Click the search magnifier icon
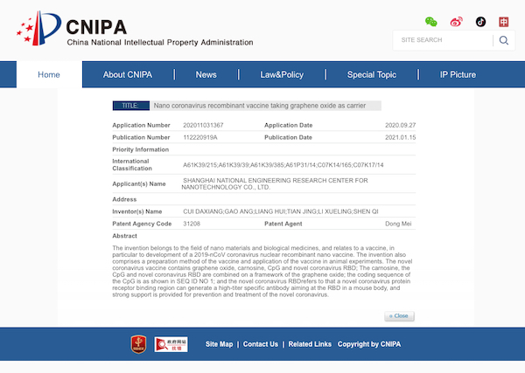This screenshot has width=525, height=373. (x=504, y=40)
